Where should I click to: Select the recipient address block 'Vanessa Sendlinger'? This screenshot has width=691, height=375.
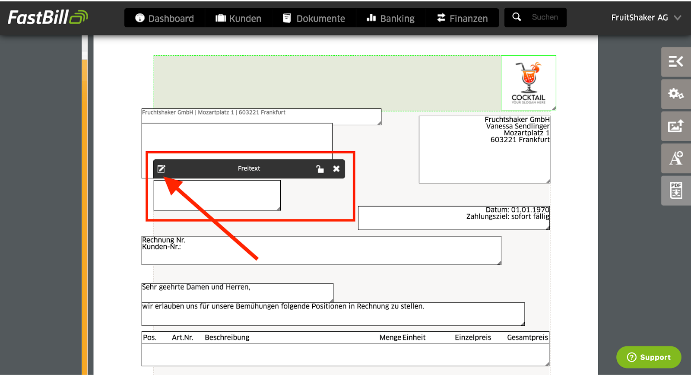tap(485, 149)
